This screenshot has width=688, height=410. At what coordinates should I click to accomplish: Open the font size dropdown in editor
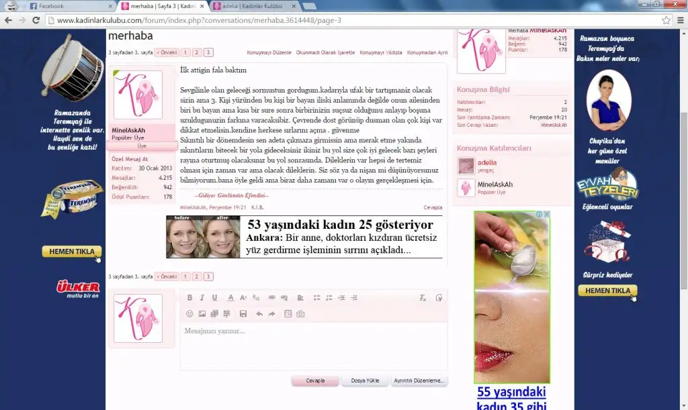tap(243, 298)
